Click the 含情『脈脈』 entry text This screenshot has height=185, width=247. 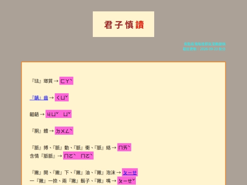(43, 156)
